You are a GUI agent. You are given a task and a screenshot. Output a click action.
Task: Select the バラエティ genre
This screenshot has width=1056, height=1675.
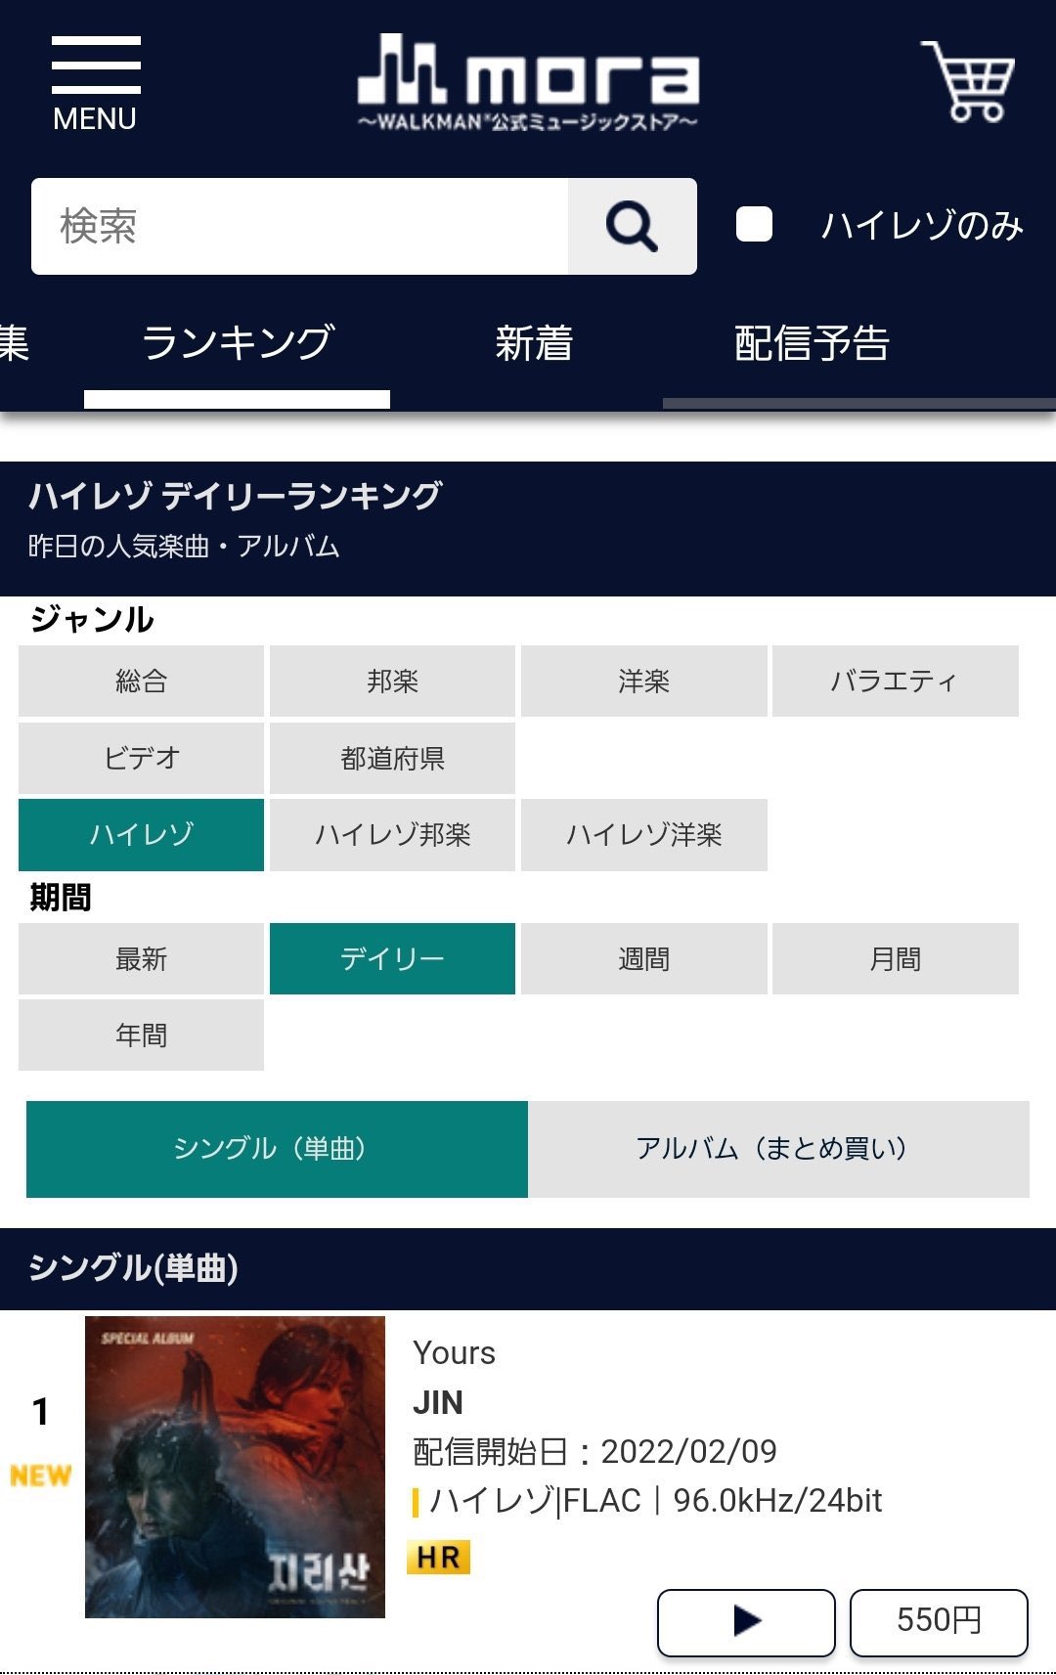tap(895, 681)
